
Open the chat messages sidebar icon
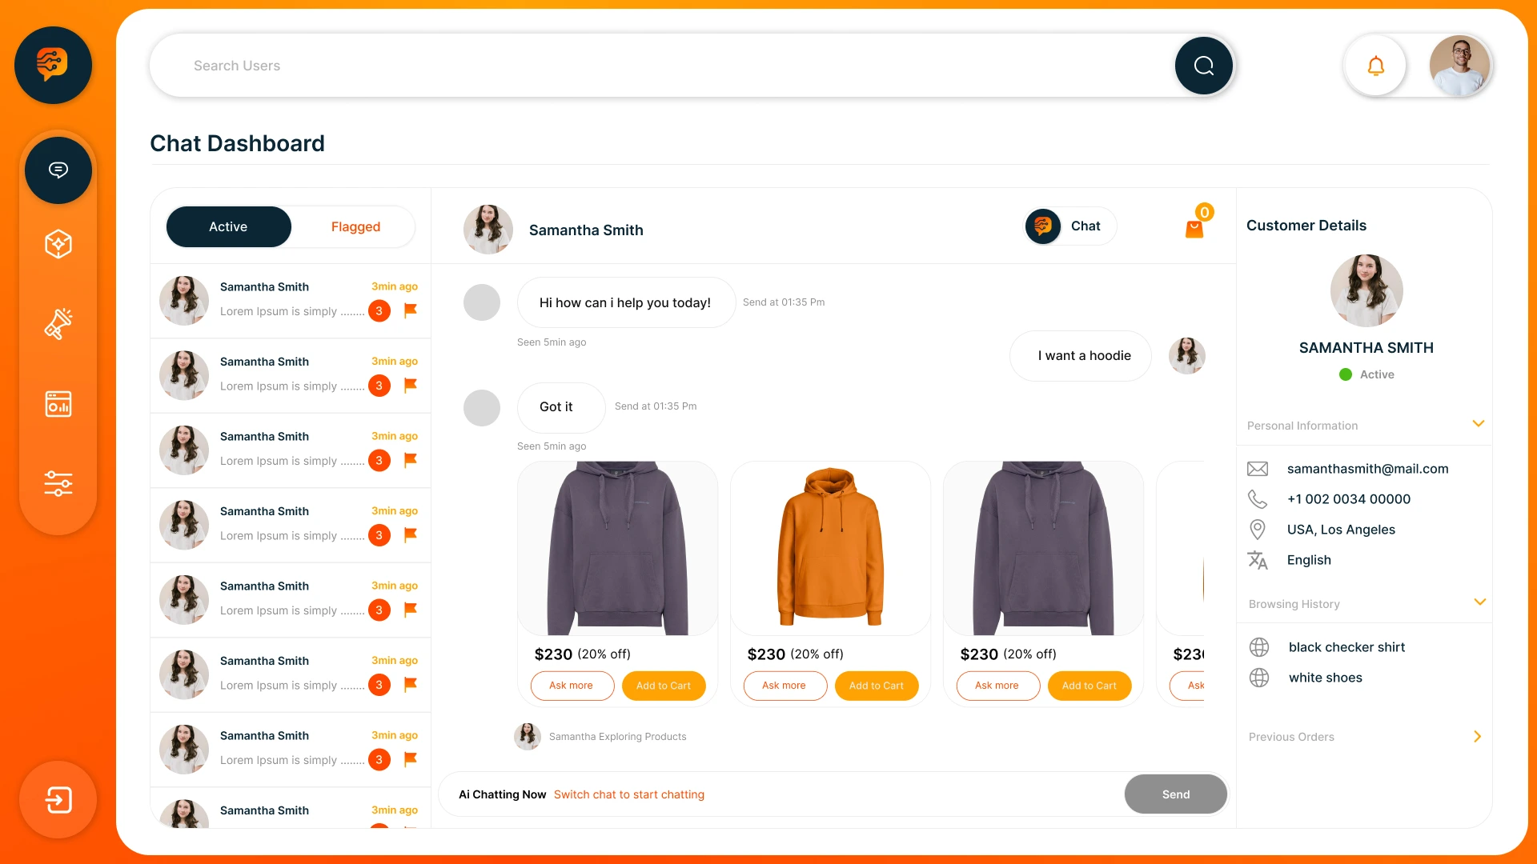[58, 170]
